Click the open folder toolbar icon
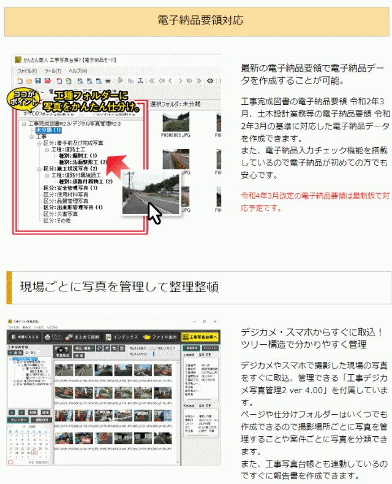Image resolution: width=392 pixels, height=484 pixels. 29,80
